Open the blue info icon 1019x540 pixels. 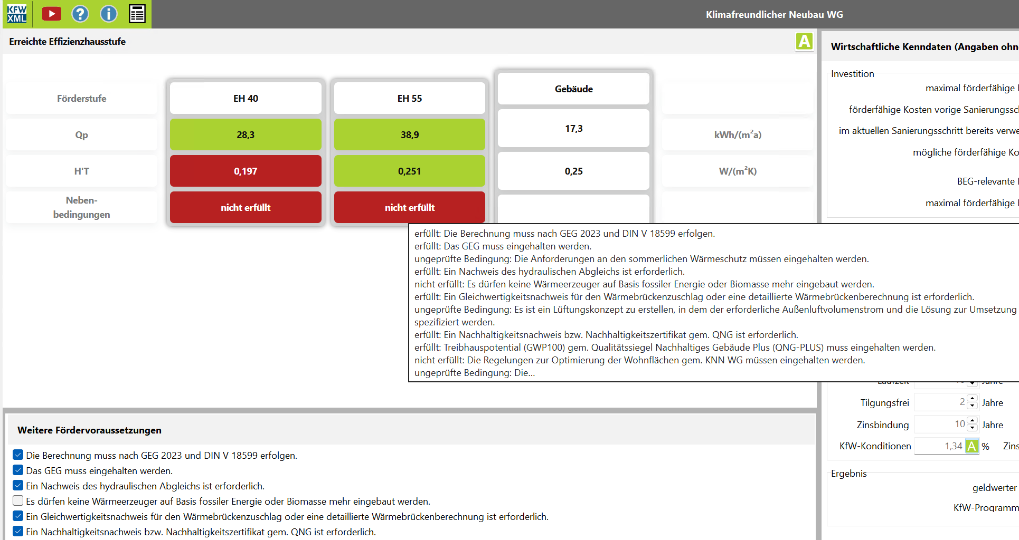pos(109,14)
